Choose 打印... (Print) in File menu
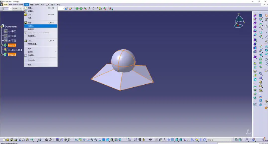Viewport: 268px width, 144px height. coord(41,41)
